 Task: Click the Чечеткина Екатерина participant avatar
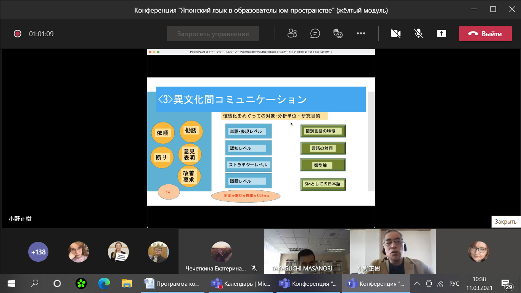(221, 252)
